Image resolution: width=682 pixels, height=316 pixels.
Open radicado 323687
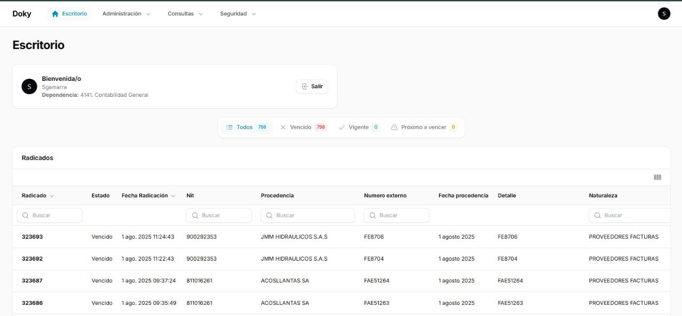32,280
